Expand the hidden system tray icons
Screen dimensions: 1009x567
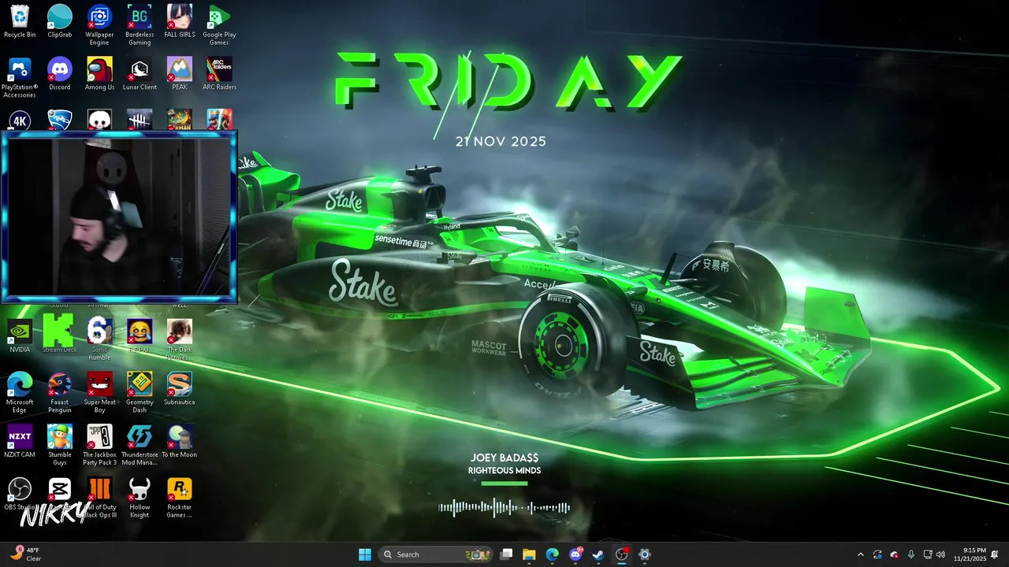pyautogui.click(x=860, y=554)
